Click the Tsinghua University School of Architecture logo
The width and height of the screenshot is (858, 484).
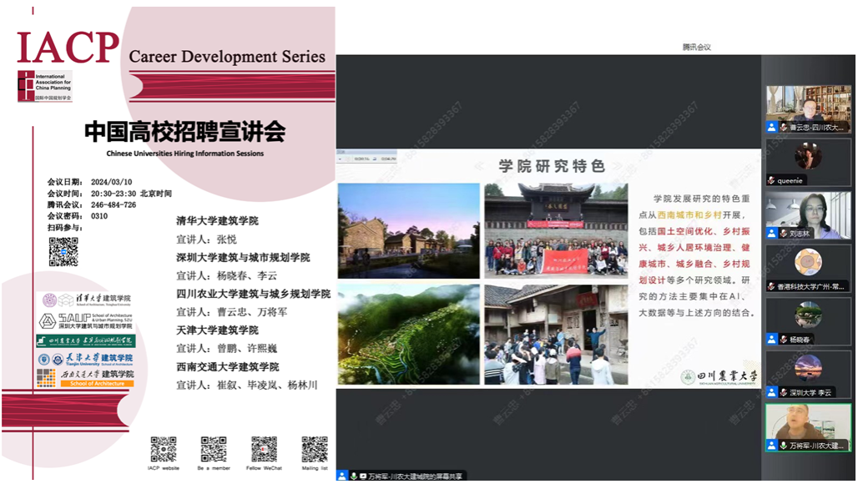[86, 300]
